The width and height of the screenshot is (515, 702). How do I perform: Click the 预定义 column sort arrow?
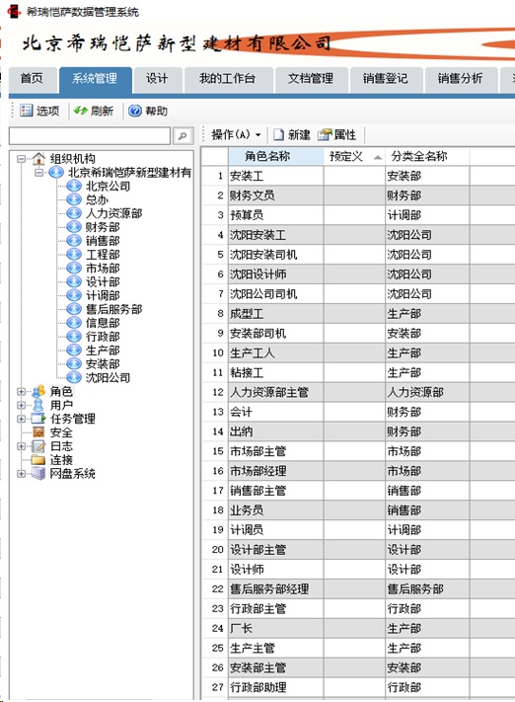click(378, 157)
